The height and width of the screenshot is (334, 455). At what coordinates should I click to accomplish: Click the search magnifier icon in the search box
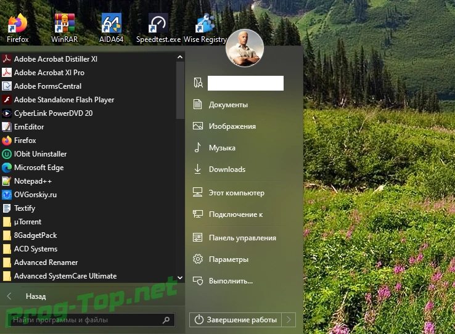pyautogui.click(x=166, y=320)
